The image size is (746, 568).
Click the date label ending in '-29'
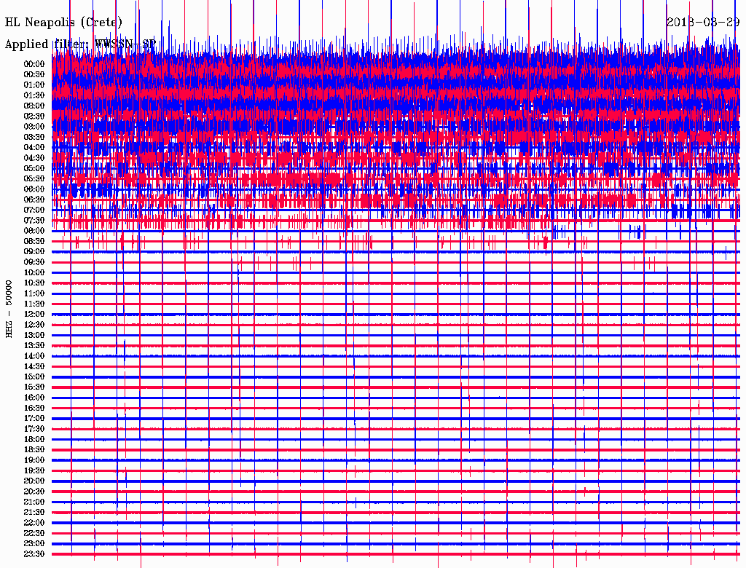703,22
